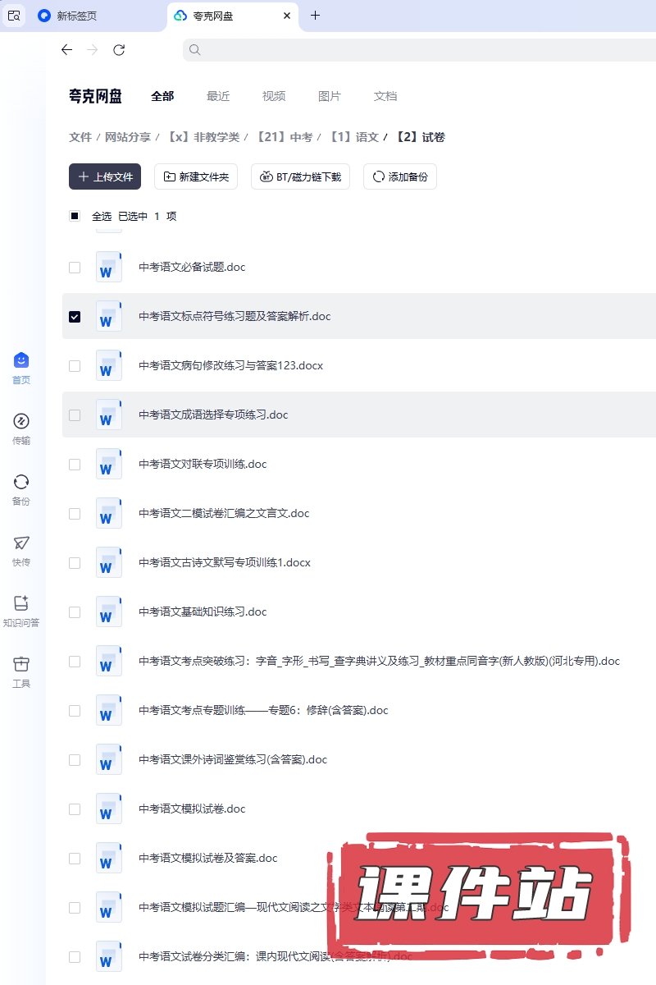Switch to the 文档 tab

point(385,96)
